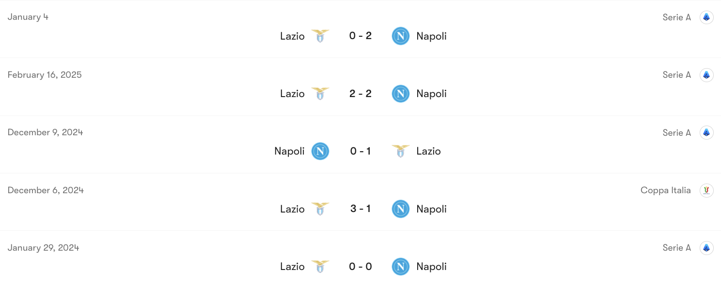
Task: Click the Lazio eagle crest in the 0-2 match
Action: 320,36
